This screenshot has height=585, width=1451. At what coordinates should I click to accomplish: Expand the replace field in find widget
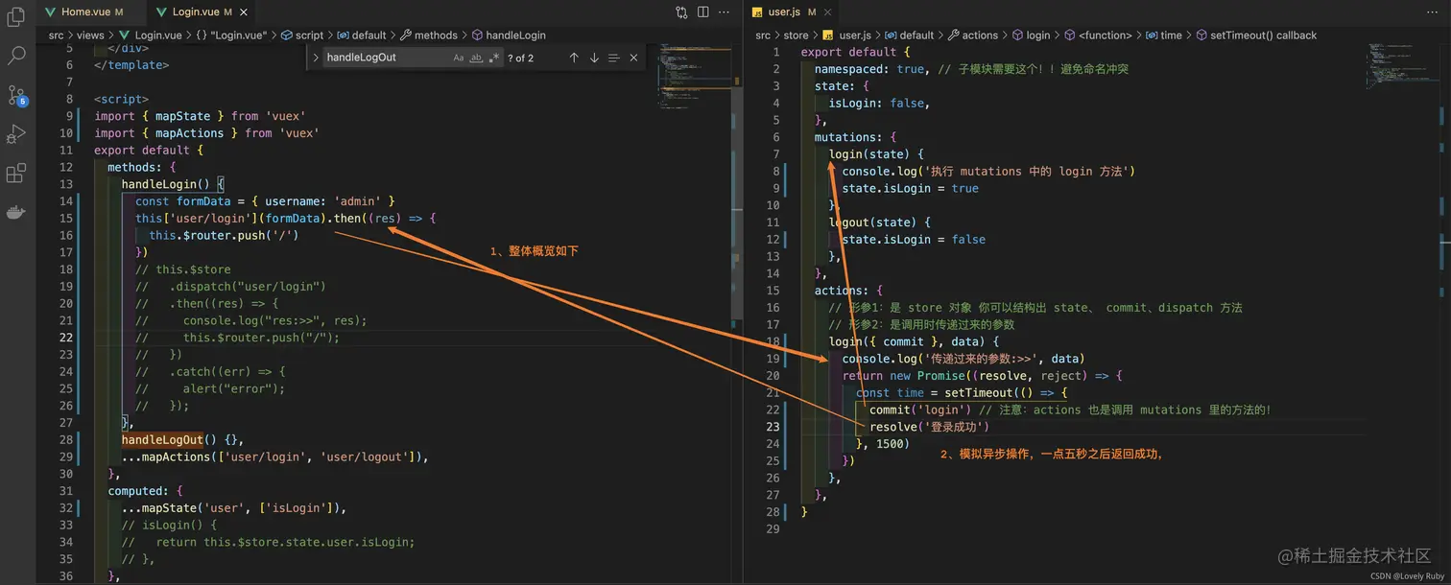(315, 58)
